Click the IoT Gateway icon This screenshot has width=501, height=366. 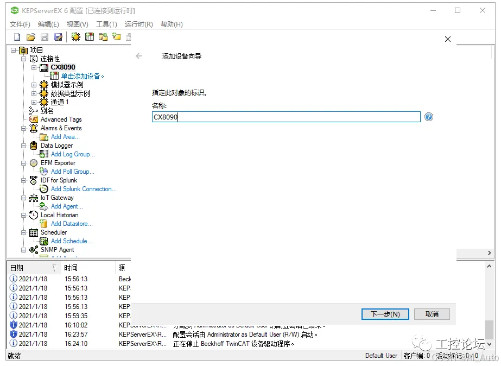coord(34,198)
